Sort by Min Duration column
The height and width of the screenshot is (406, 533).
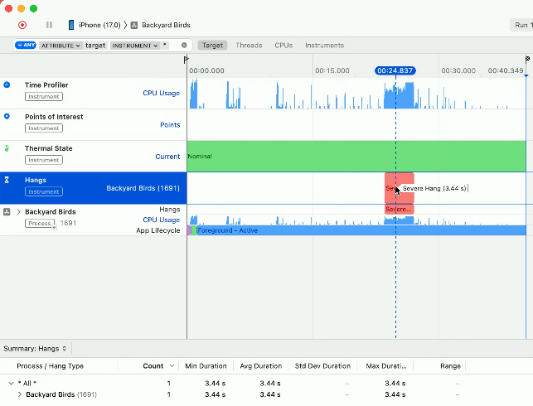(x=206, y=366)
